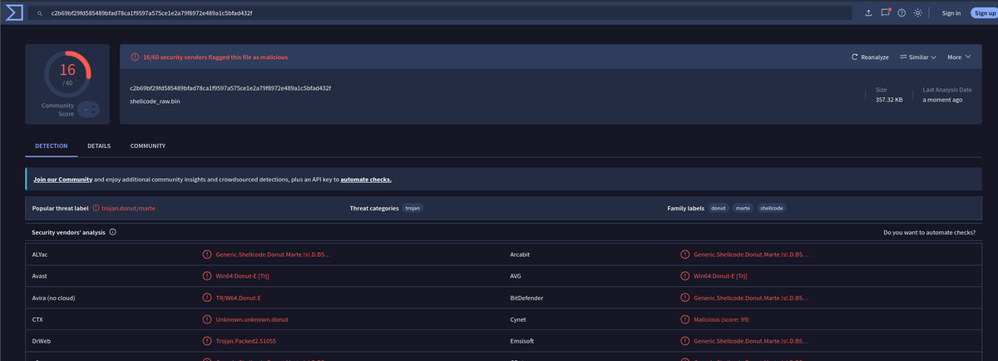Toggle the Community Score vote control
The height and width of the screenshot is (361, 998).
(89, 109)
